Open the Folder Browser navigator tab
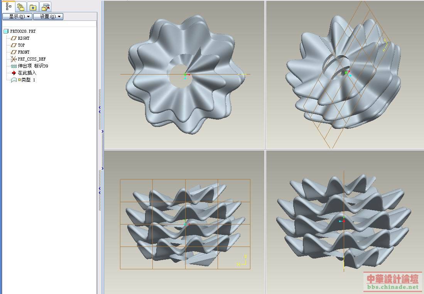This screenshot has width=424, height=294. pyautogui.click(x=20, y=7)
